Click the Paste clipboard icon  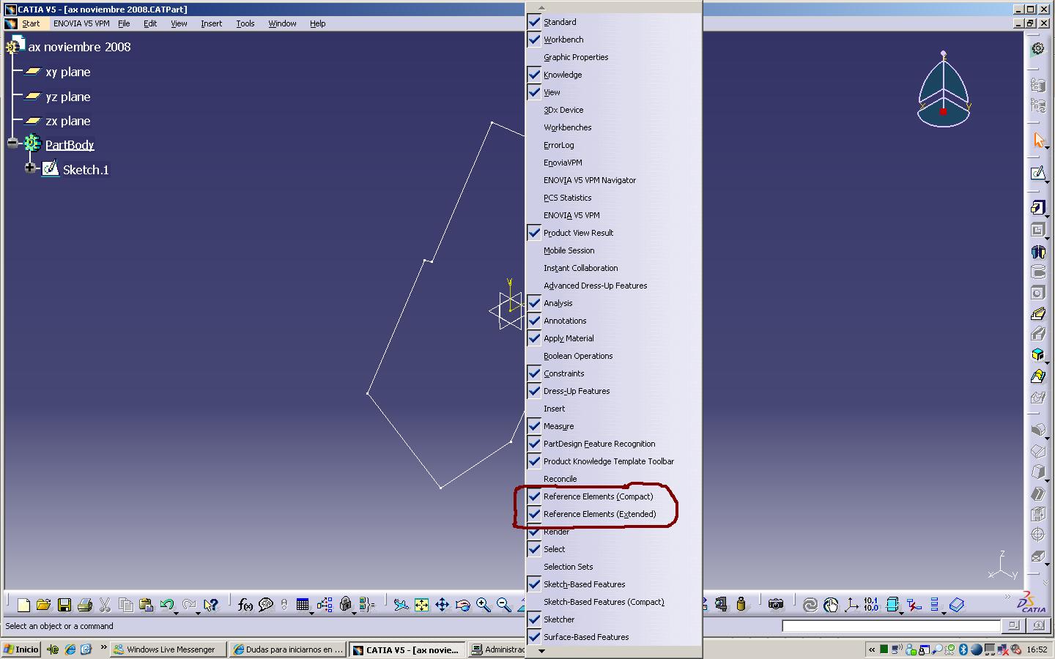click(146, 605)
